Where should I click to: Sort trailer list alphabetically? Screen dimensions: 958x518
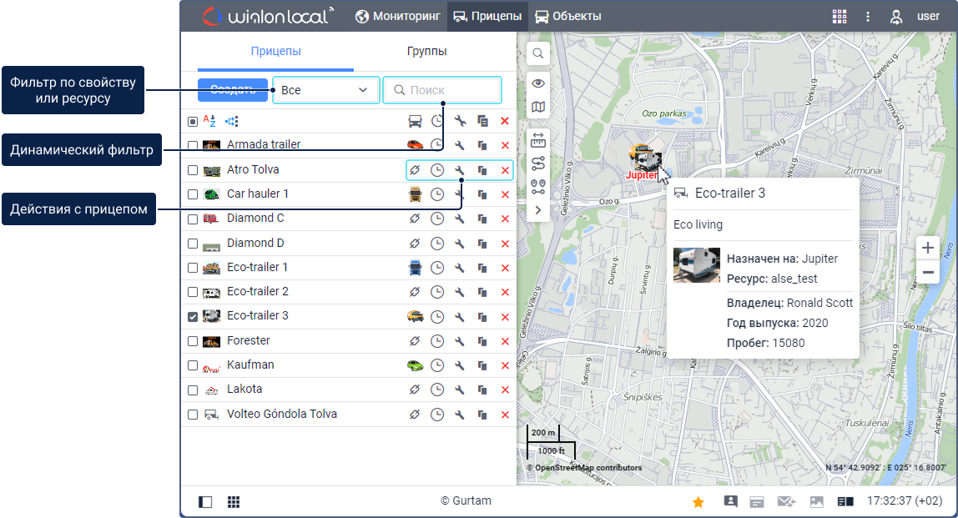coord(209,121)
